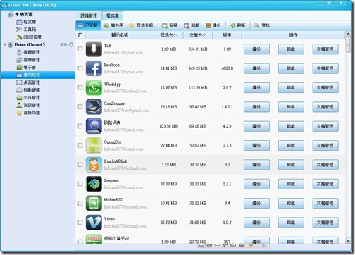Open 高級功能 advanced features

[28, 113]
